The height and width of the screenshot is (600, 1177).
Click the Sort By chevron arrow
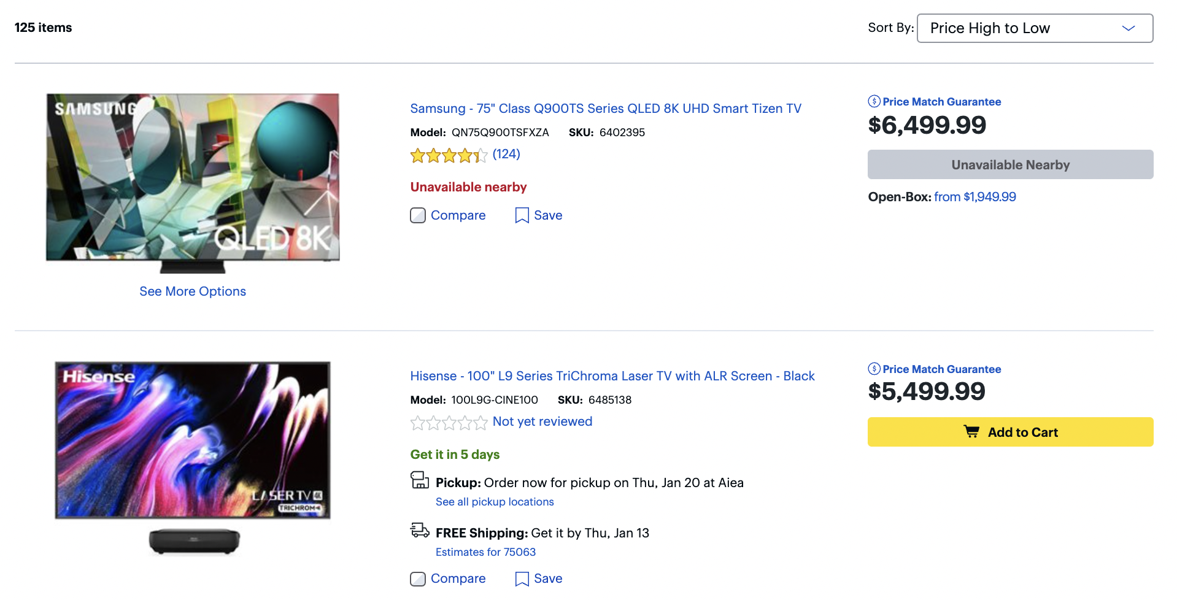[1128, 28]
